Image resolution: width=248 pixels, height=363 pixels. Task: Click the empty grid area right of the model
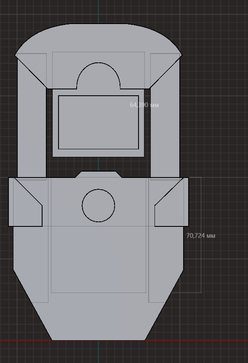coord(219,116)
